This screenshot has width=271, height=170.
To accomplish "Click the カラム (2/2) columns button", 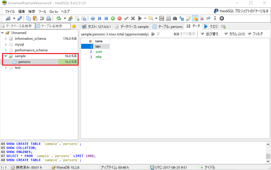I will [x=235, y=34].
